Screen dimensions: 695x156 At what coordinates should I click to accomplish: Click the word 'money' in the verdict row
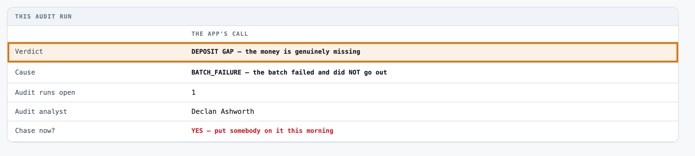coord(270,51)
